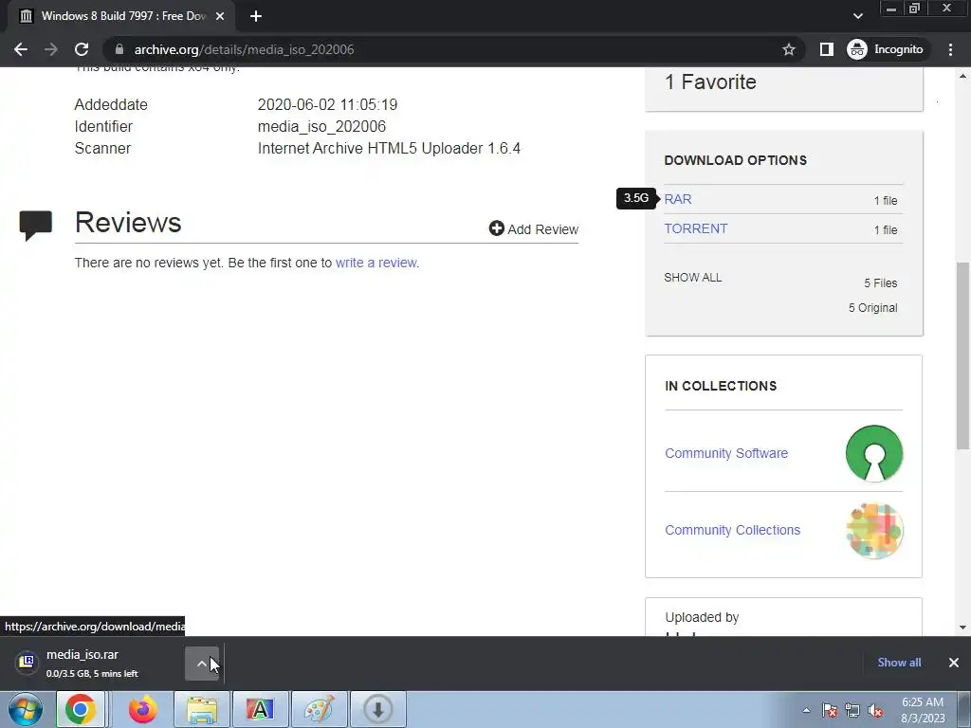971x728 pixels.
Task: Click 'Internet Archive HTML5 Uploader 1.6.4' text
Action: point(389,149)
